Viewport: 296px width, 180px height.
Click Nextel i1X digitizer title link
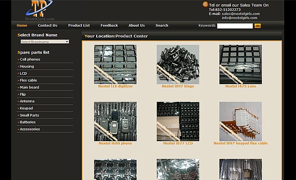(x=115, y=86)
